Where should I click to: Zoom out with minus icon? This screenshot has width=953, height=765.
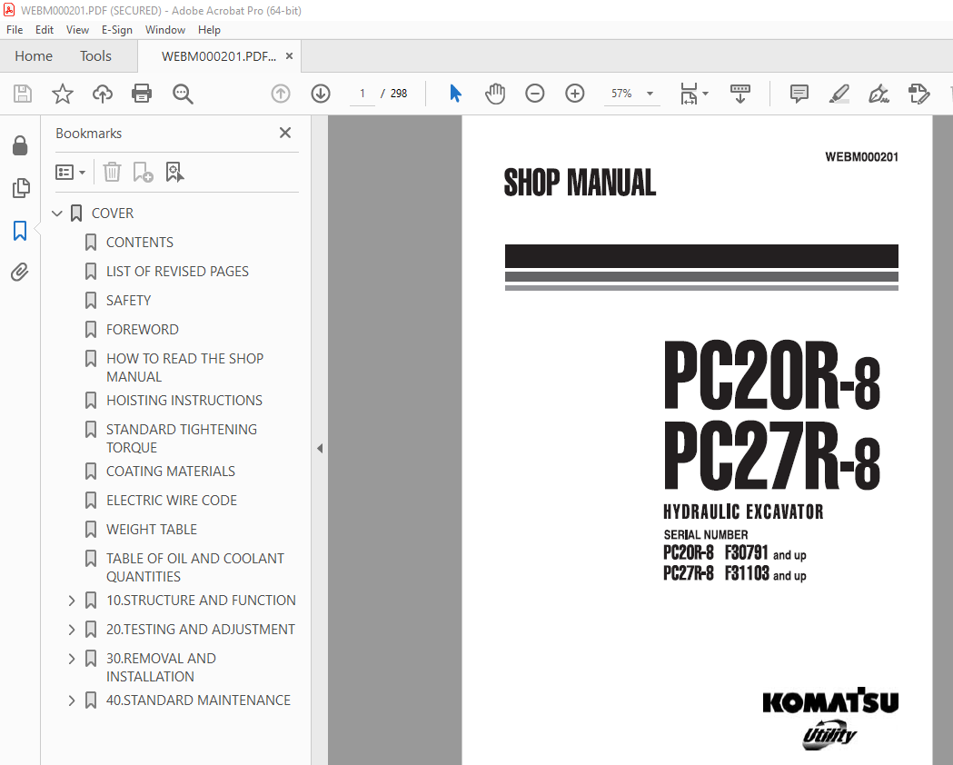tap(535, 94)
